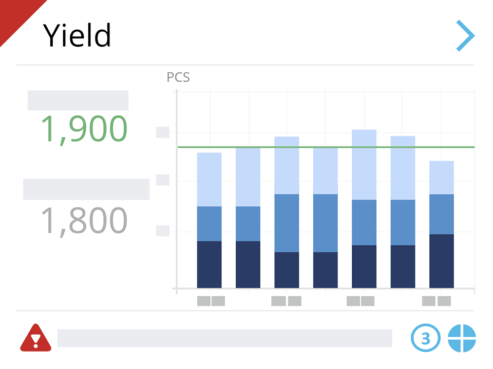Screen dimensions: 493x369
Task: Click dark navy segment of the first bar
Action: tap(209, 264)
